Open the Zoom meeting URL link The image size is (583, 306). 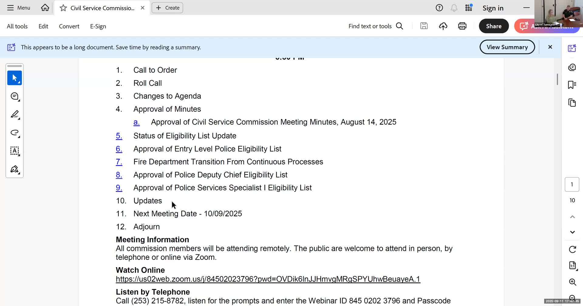pyautogui.click(x=268, y=279)
